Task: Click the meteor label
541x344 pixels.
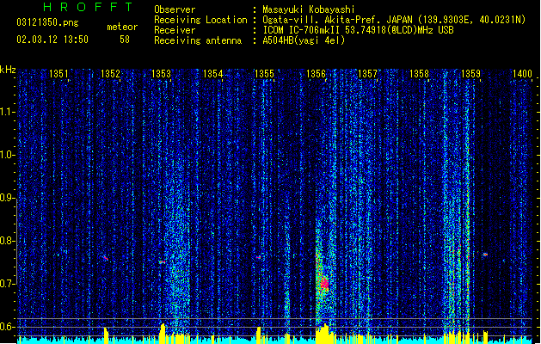Action: pos(122,27)
